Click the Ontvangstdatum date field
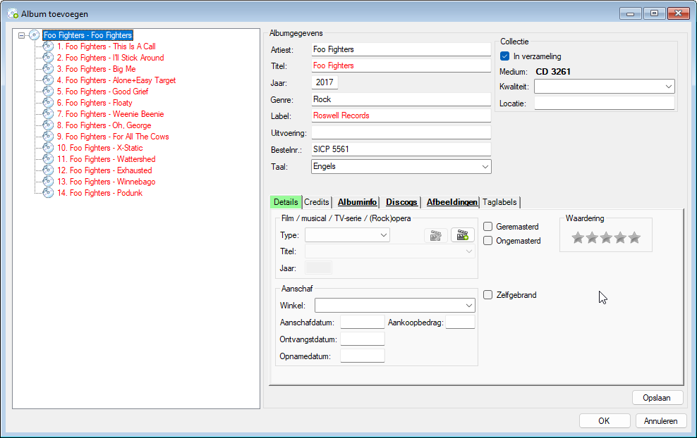This screenshot has height=438, width=697. click(363, 339)
